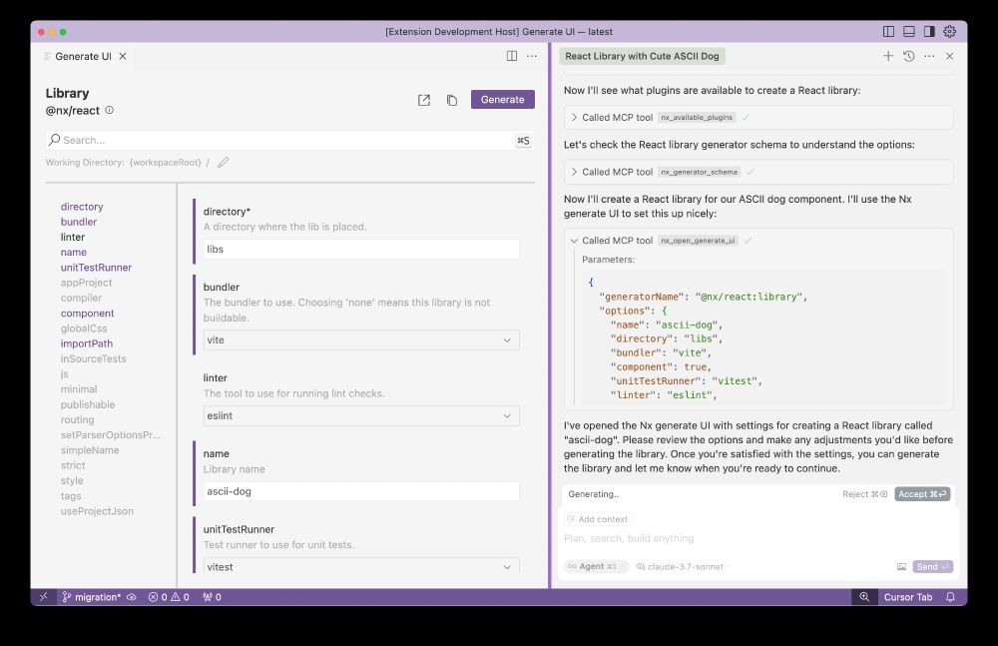The image size is (998, 646).
Task: Jump to useProjectJson option in sidebar
Action: point(97,511)
